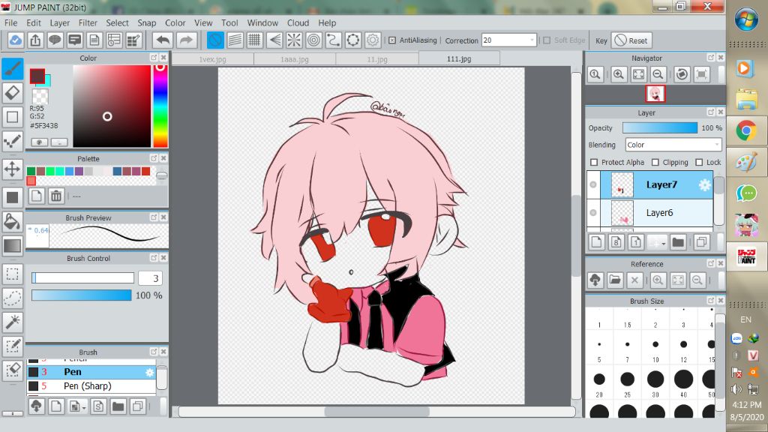Open folder icon in Reference panel
Image resolution: width=768 pixels, height=432 pixels.
[x=615, y=280]
